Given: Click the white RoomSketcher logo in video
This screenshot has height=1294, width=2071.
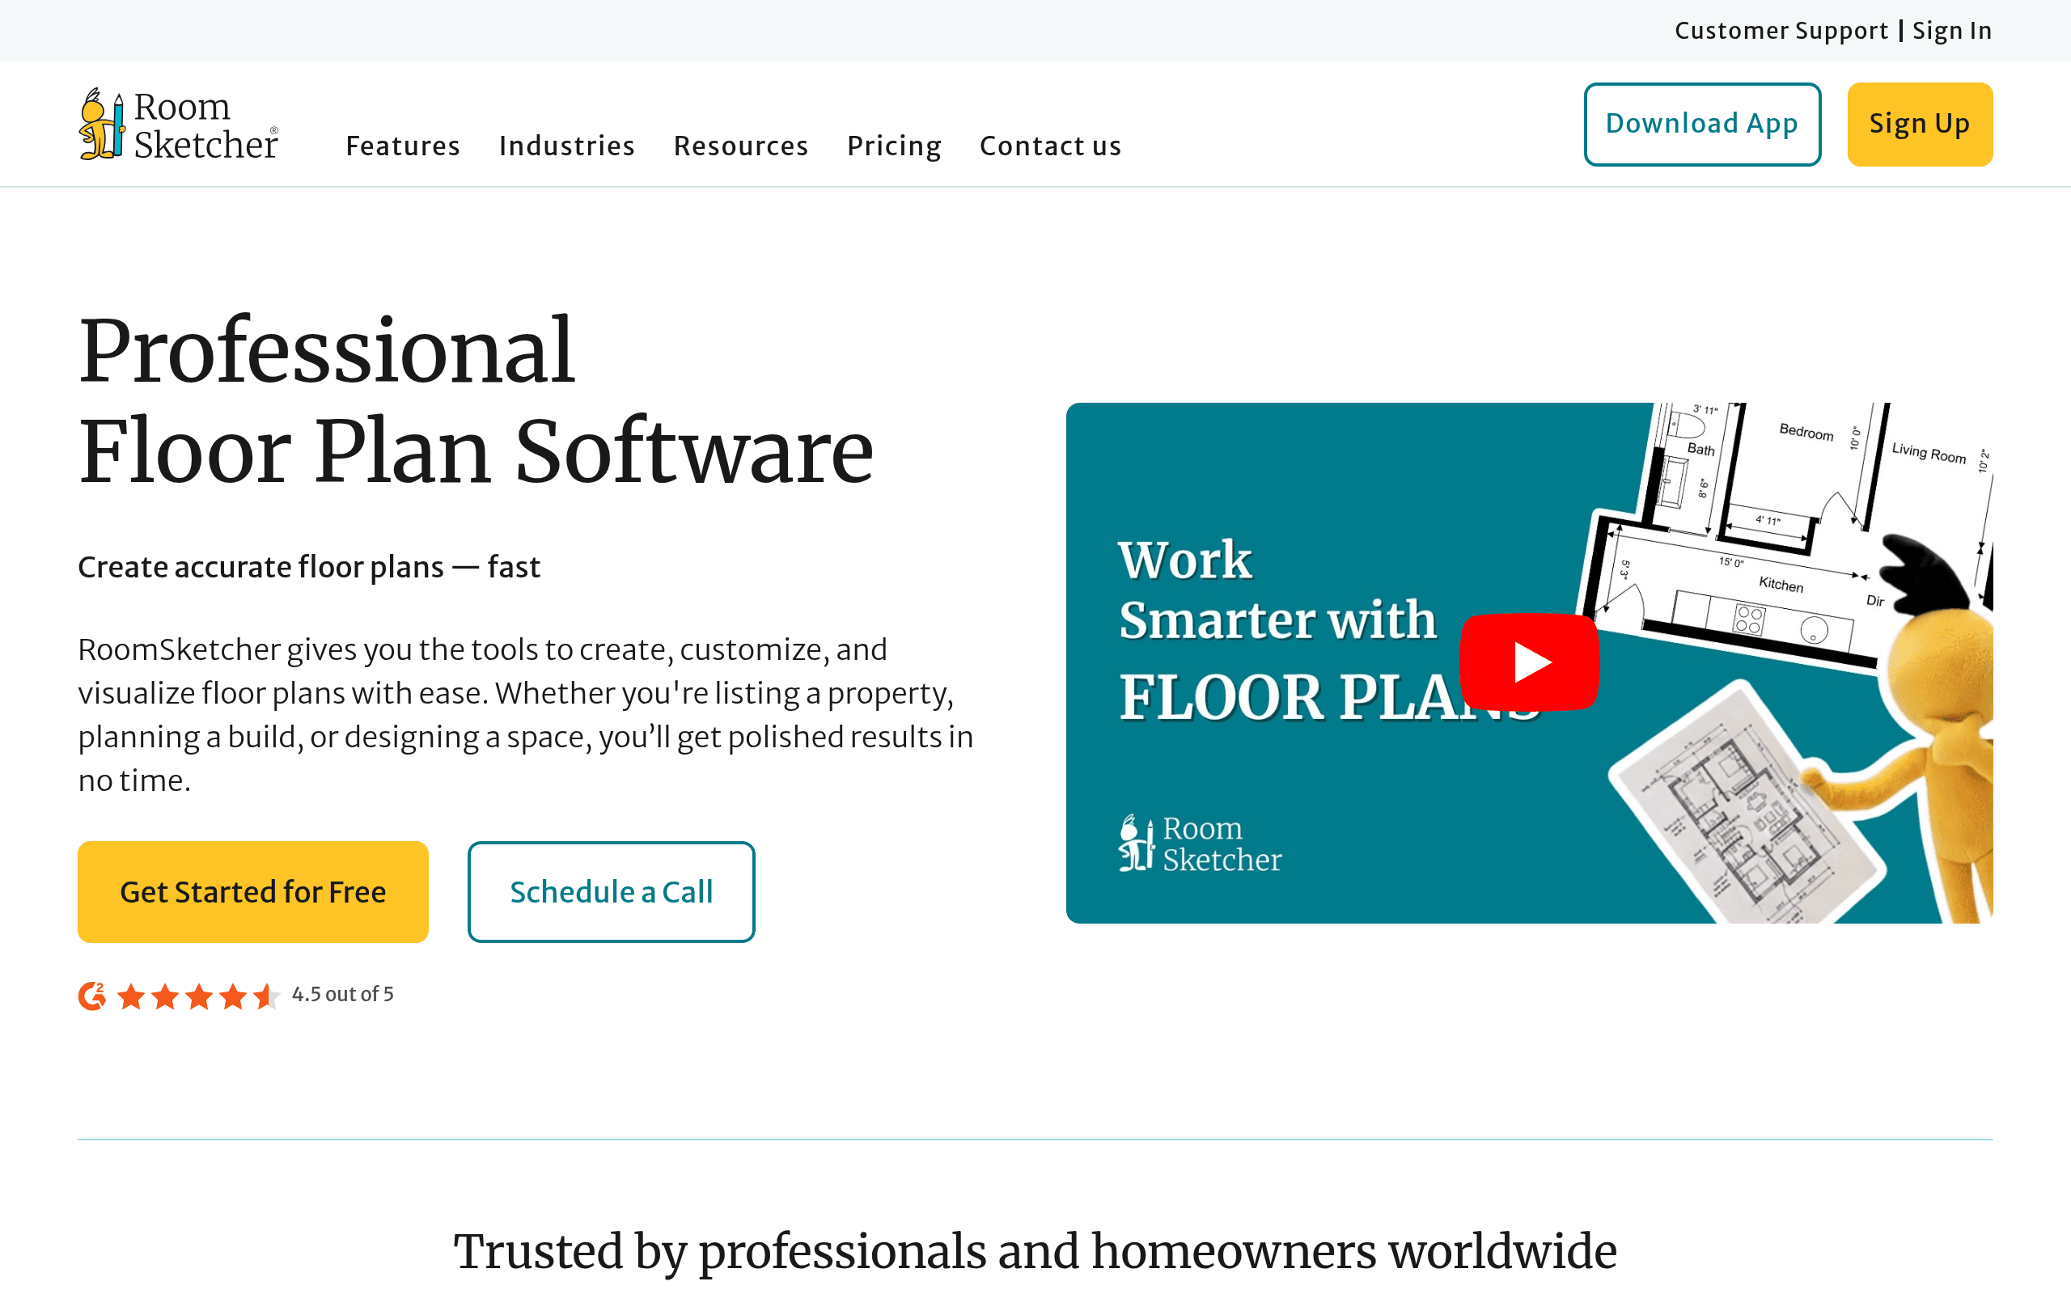Looking at the screenshot, I should click(1200, 844).
